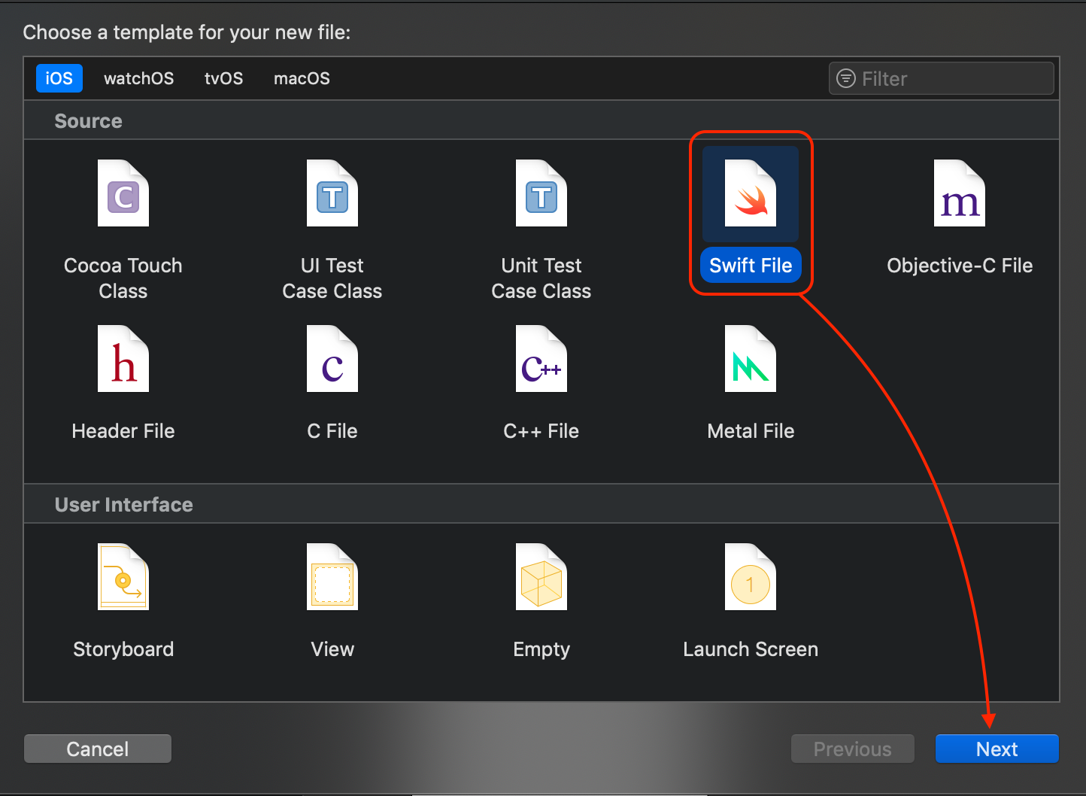Choose the UI Test Case Class icon

pos(332,193)
